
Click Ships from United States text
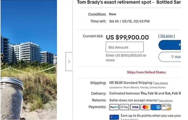[146, 72]
